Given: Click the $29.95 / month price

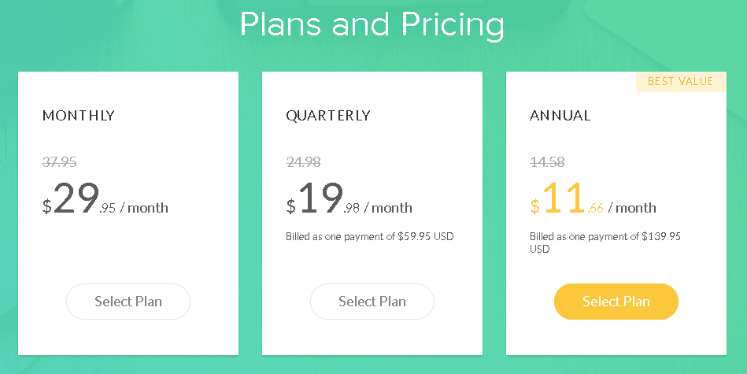Looking at the screenshot, I should tap(105, 198).
